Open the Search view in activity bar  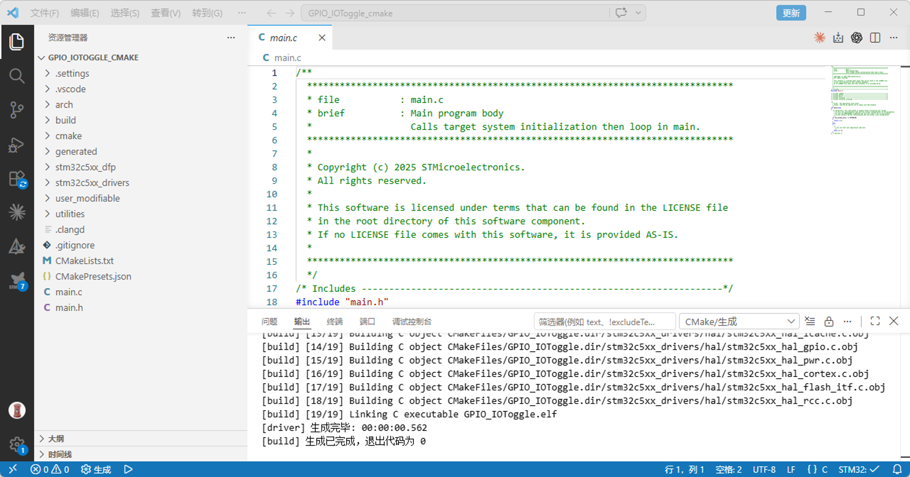point(16,76)
